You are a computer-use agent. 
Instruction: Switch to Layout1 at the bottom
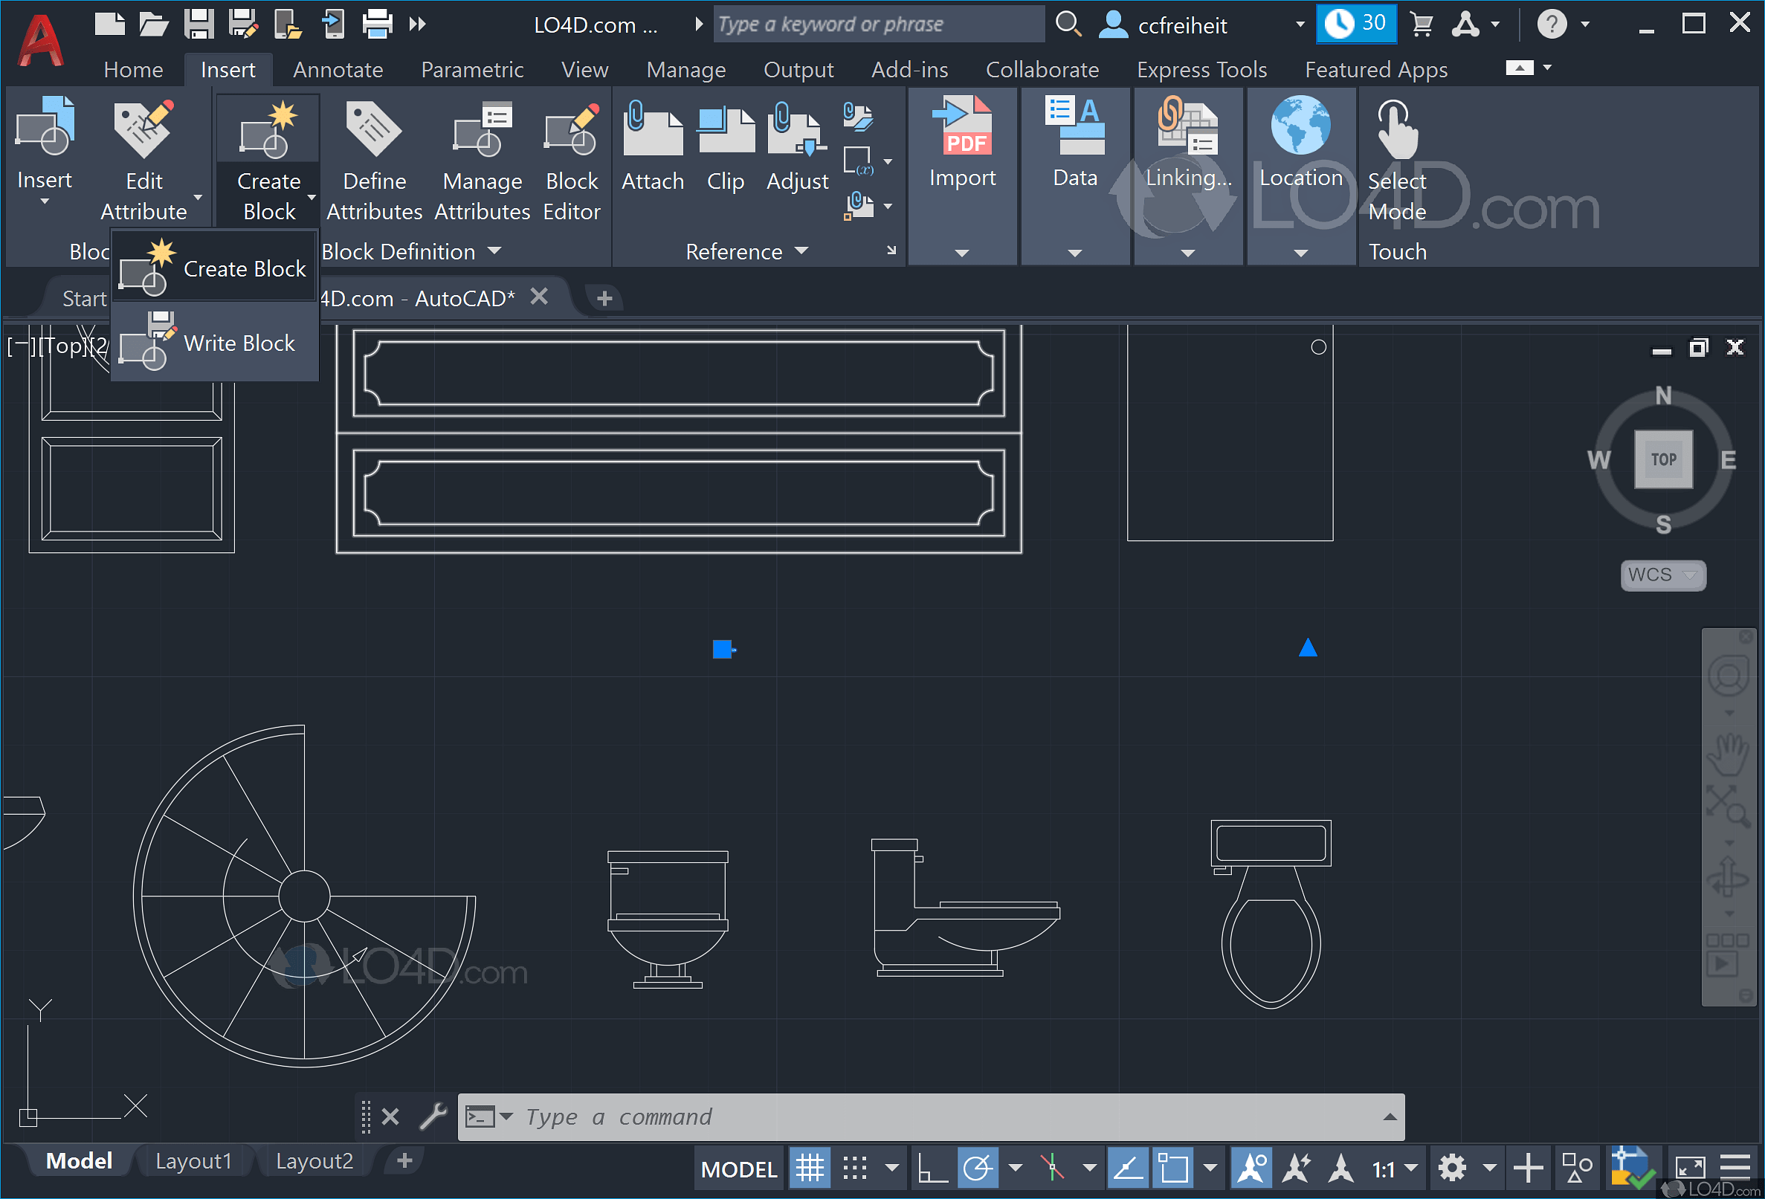coord(193,1160)
